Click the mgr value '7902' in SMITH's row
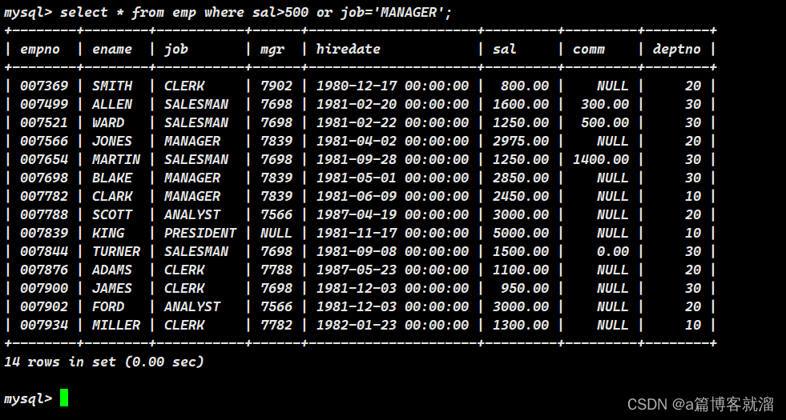This screenshot has width=786, height=420. pos(276,86)
